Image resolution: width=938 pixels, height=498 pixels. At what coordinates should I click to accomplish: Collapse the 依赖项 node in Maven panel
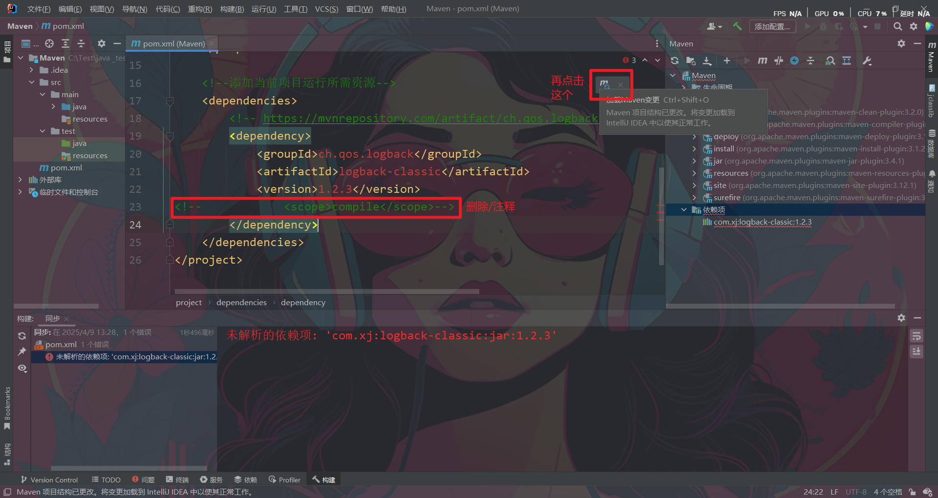coord(683,209)
